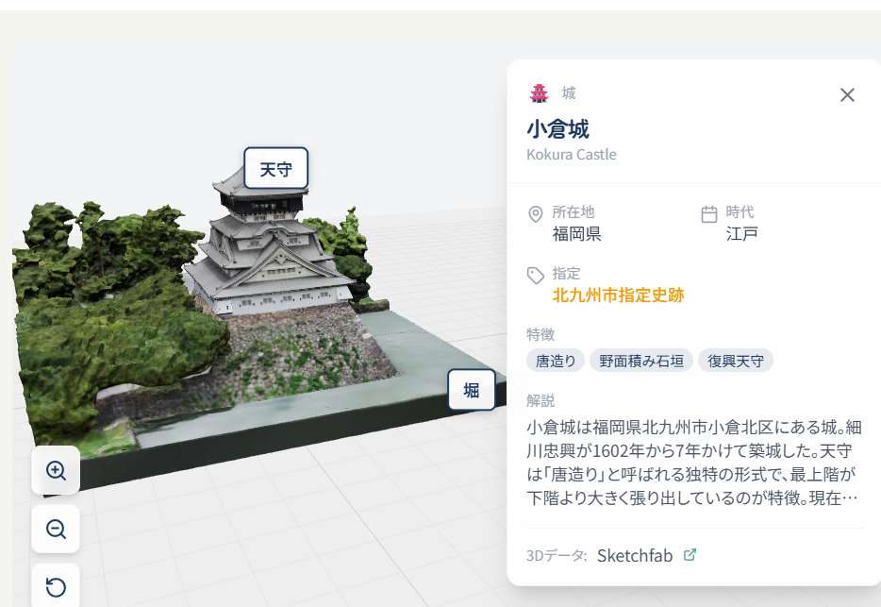Click the 小倉城 title heading

[557, 128]
